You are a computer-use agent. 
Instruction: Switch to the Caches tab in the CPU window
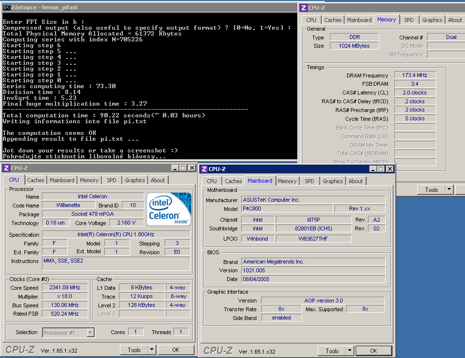coord(36,180)
